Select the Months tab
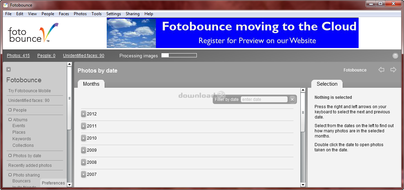404x190 pixels. coord(91,84)
